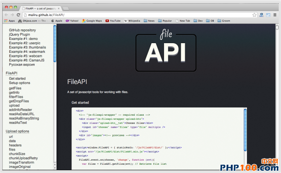Screen dimensions: 281x173
Task: Jump to imageTransform option in sidebar
Action: coord(22,162)
